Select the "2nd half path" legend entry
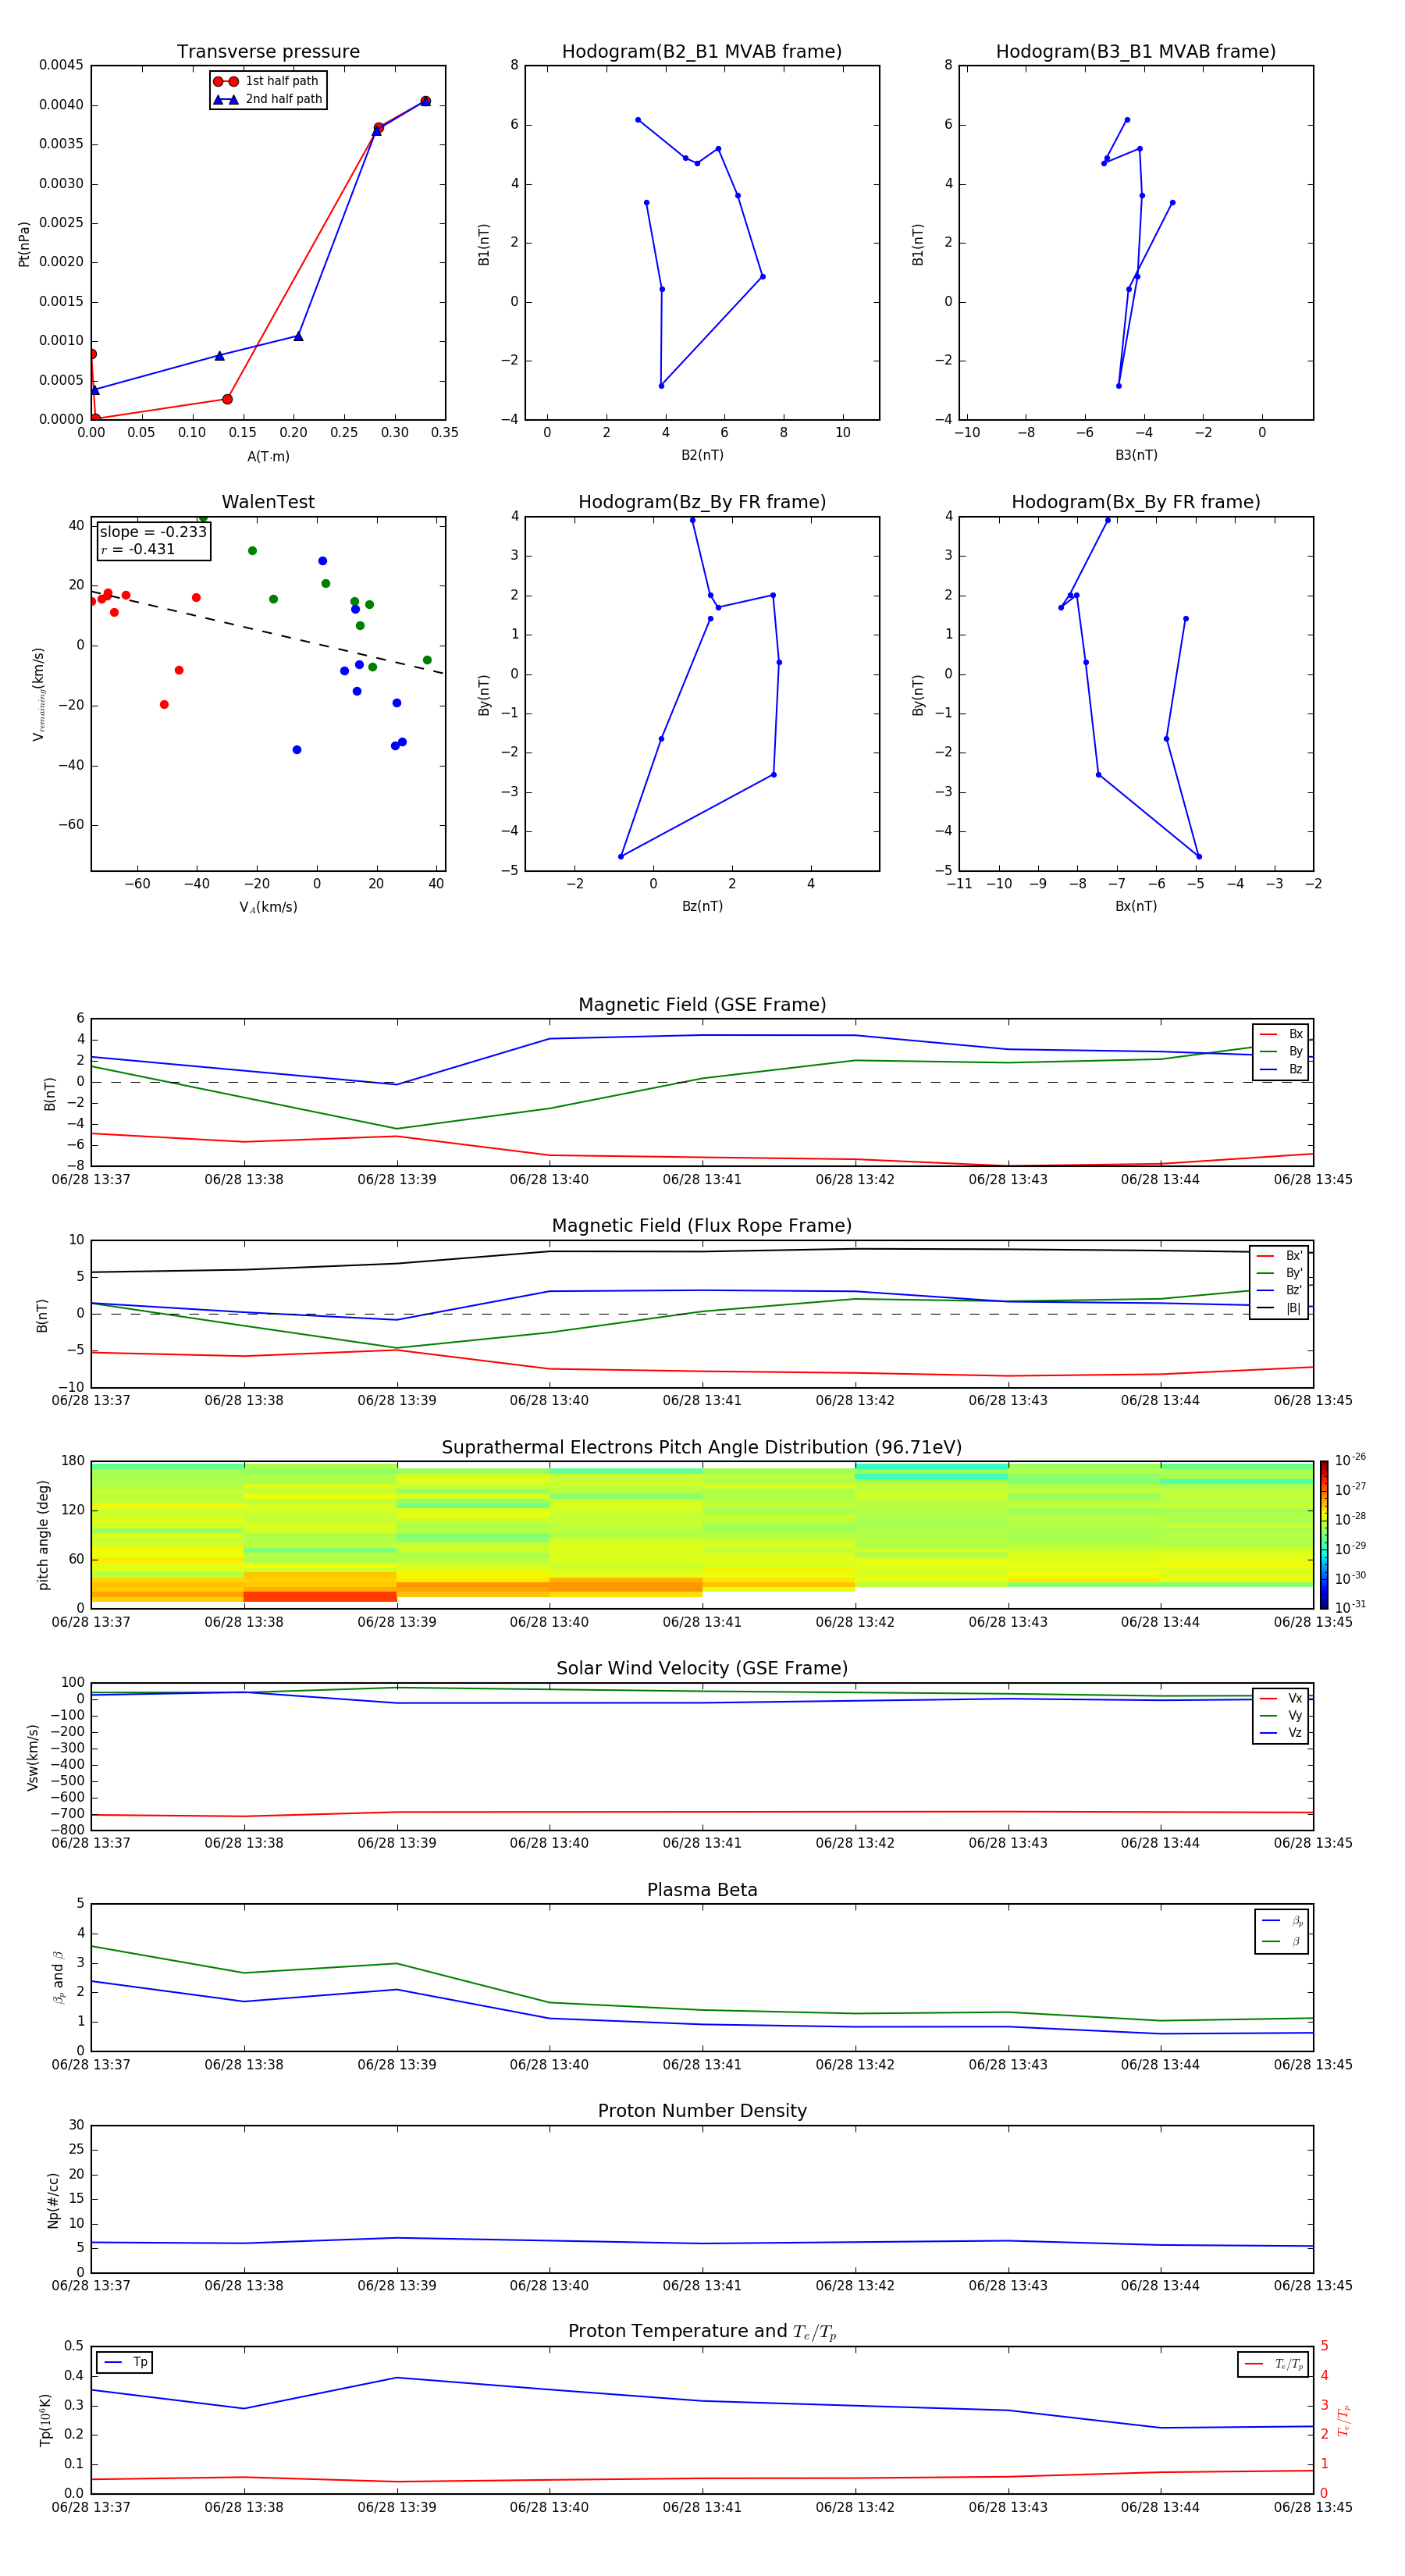 [268, 99]
